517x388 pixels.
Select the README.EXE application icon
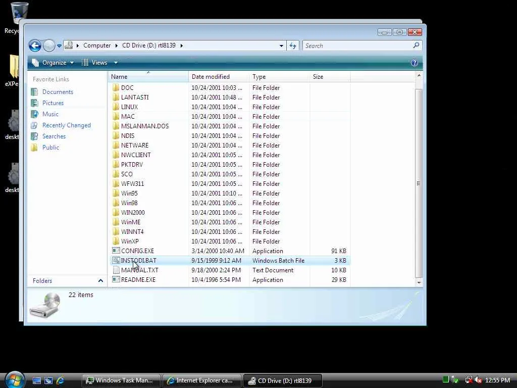116,279
